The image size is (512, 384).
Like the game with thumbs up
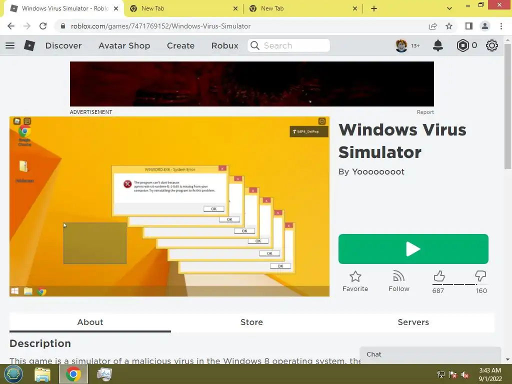click(439, 276)
